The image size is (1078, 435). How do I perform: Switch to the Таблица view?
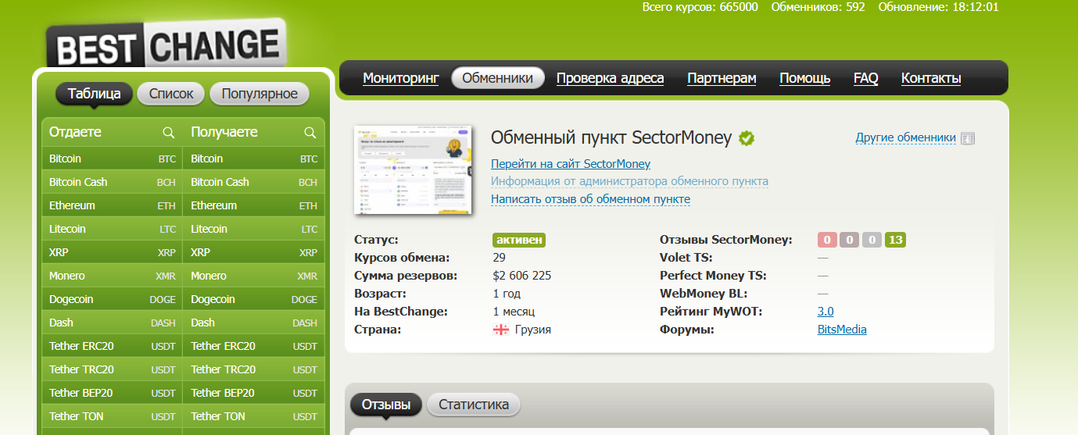pos(94,94)
